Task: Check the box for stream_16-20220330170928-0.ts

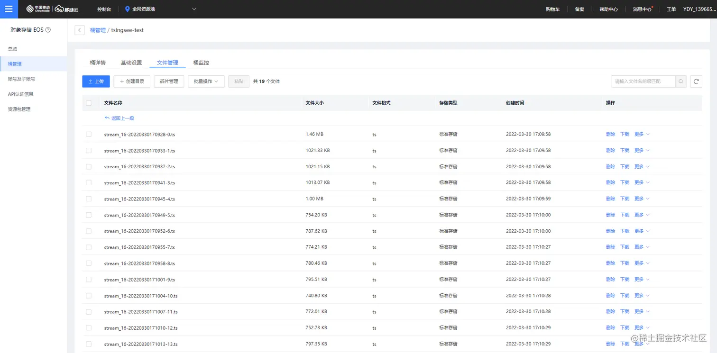Action: coord(89,135)
